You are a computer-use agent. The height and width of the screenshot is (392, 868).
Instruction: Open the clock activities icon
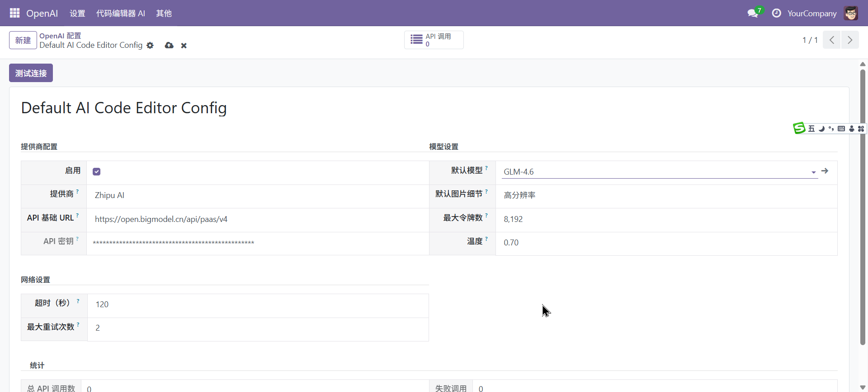click(x=776, y=14)
